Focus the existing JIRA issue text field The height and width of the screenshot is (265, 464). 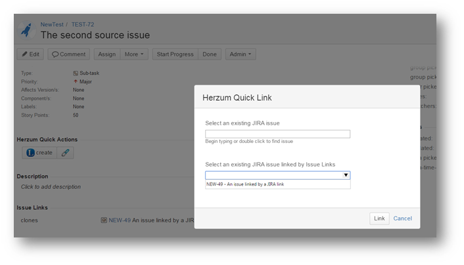tap(277, 134)
